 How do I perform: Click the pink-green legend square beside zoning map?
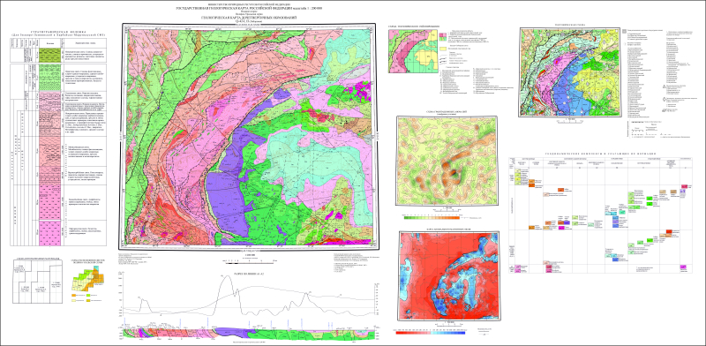[x=443, y=36]
